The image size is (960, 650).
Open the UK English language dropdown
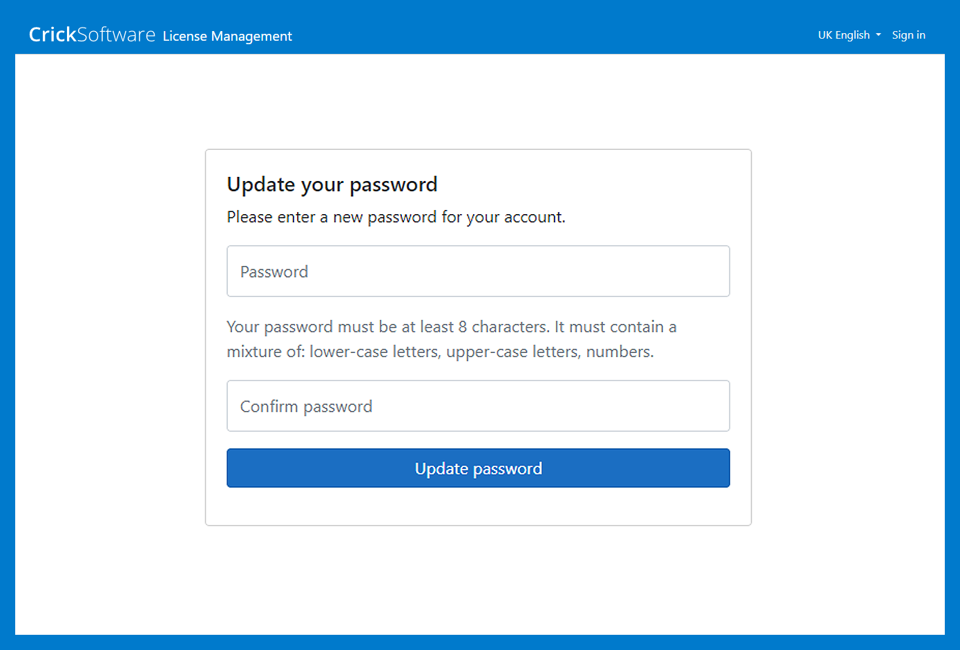click(849, 35)
